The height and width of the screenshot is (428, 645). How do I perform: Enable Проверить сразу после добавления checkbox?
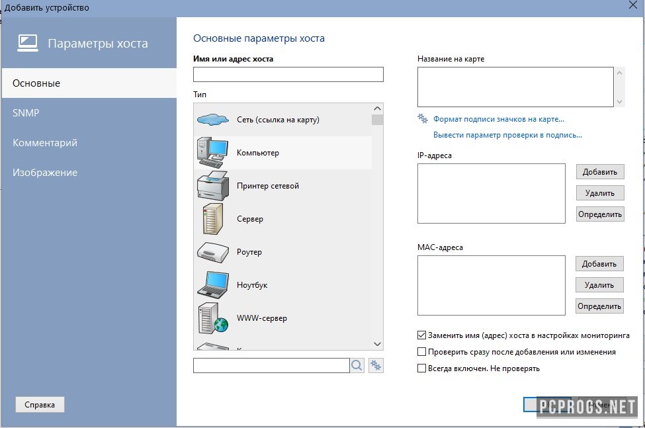422,352
